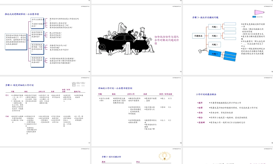Click the 淘汰的问题 legend swatch beside the cone

click(x=254, y=16)
